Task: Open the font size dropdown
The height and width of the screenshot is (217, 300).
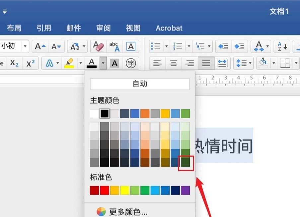Action: 25,46
